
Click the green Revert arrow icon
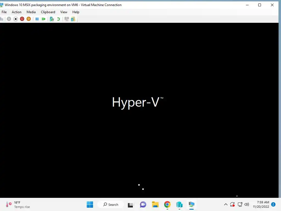(58, 19)
